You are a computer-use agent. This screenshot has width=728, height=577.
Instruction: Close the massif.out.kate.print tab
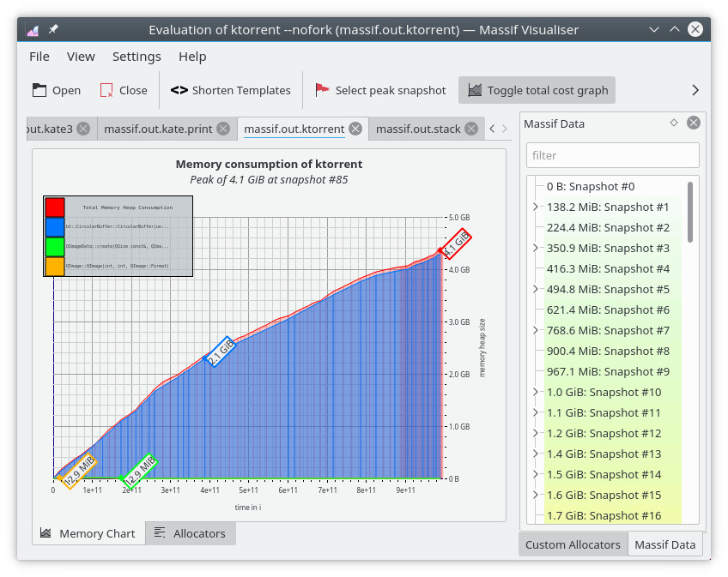223,129
